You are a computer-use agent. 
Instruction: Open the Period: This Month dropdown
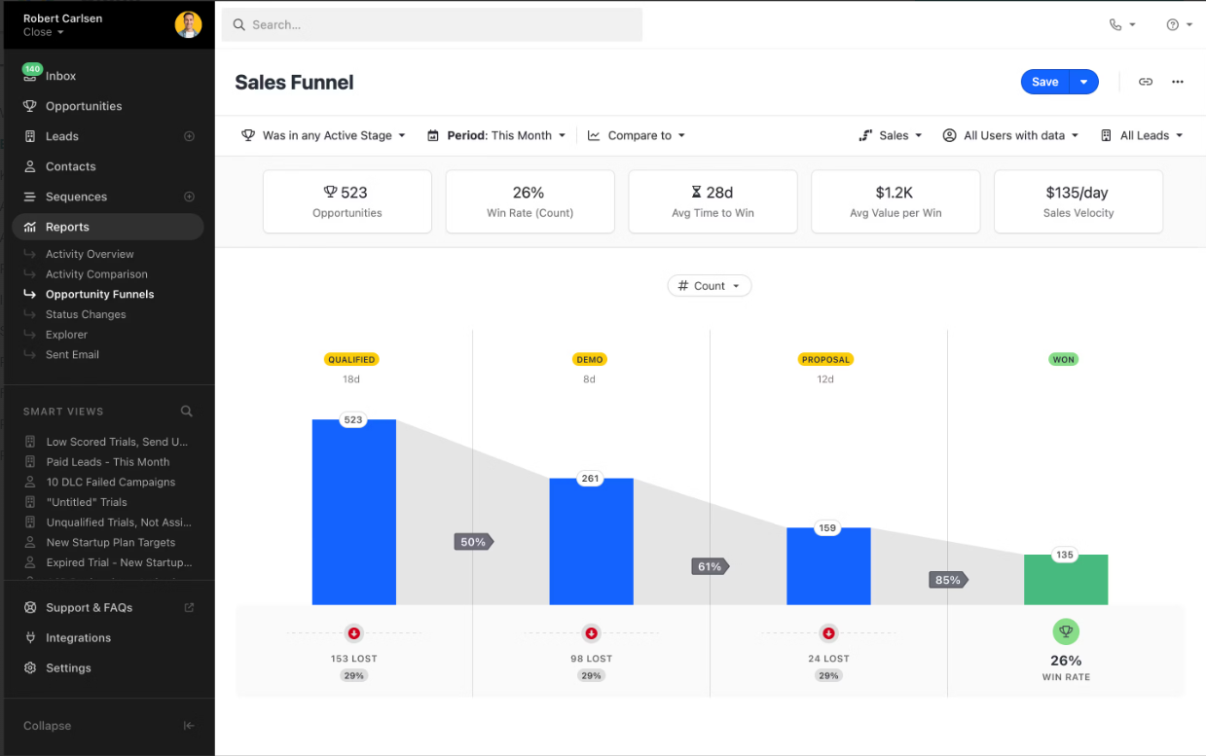[x=496, y=135]
